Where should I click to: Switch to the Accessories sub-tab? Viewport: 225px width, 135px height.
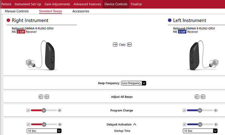[81, 11]
